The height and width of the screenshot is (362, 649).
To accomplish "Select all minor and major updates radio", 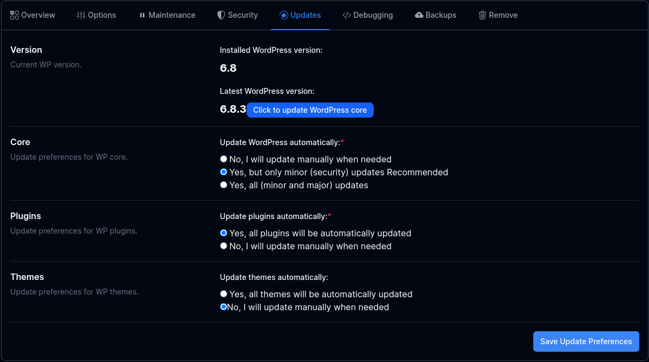I will coord(223,185).
